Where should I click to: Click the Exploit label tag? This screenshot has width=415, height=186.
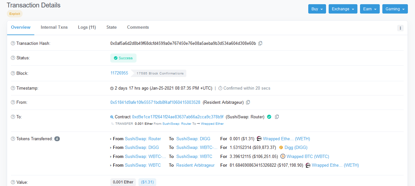tap(15, 14)
